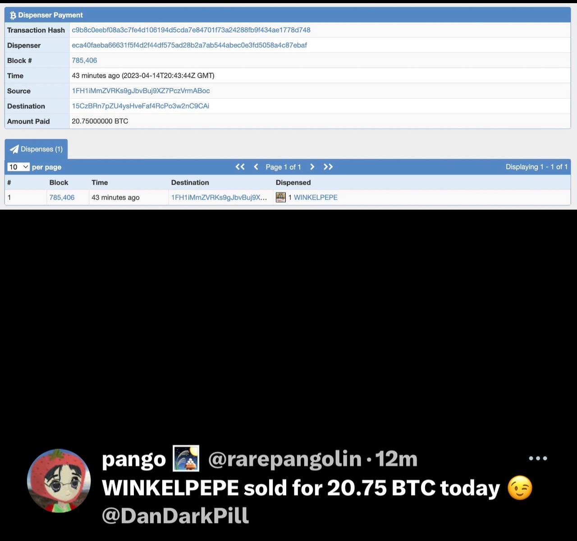The height and width of the screenshot is (541, 577).
Task: Open the 10 per page dropdown
Action: [x=18, y=167]
